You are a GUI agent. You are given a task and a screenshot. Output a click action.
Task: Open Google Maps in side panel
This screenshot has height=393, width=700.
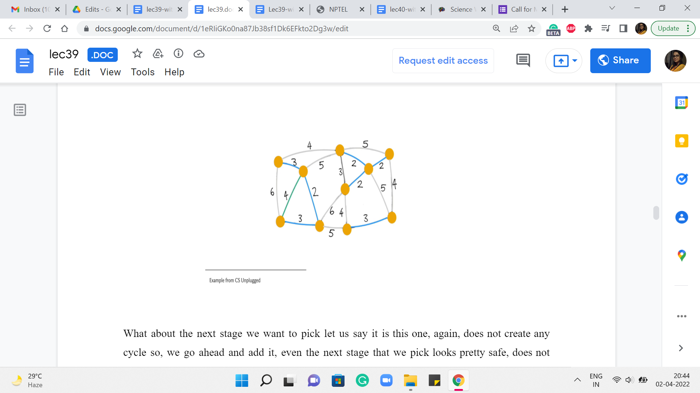[x=681, y=255]
